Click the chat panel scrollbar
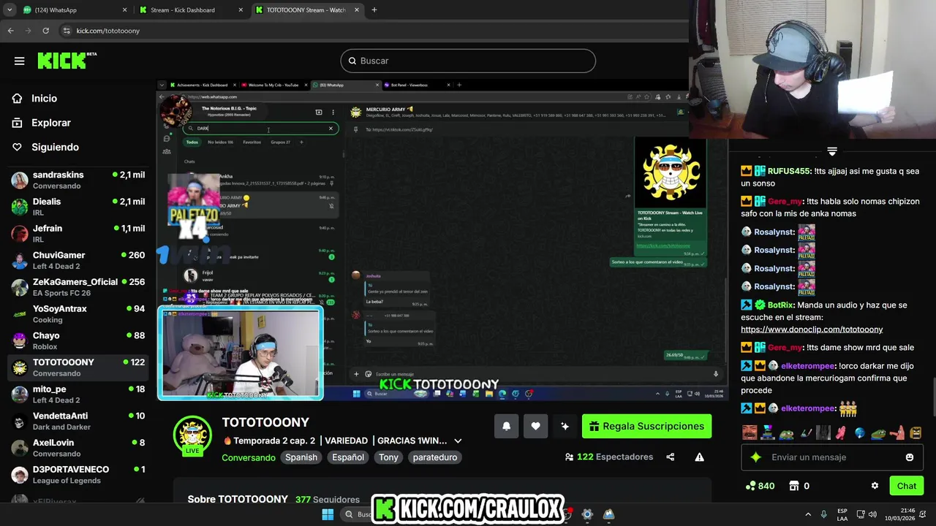Image resolution: width=936 pixels, height=526 pixels. [933, 398]
